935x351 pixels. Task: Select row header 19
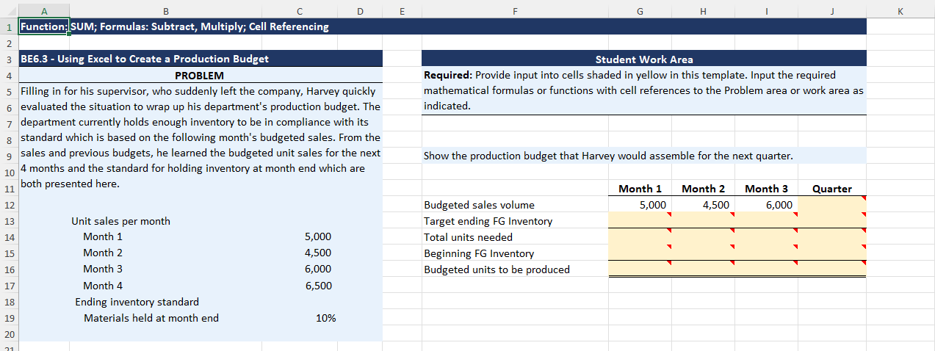[x=8, y=318]
